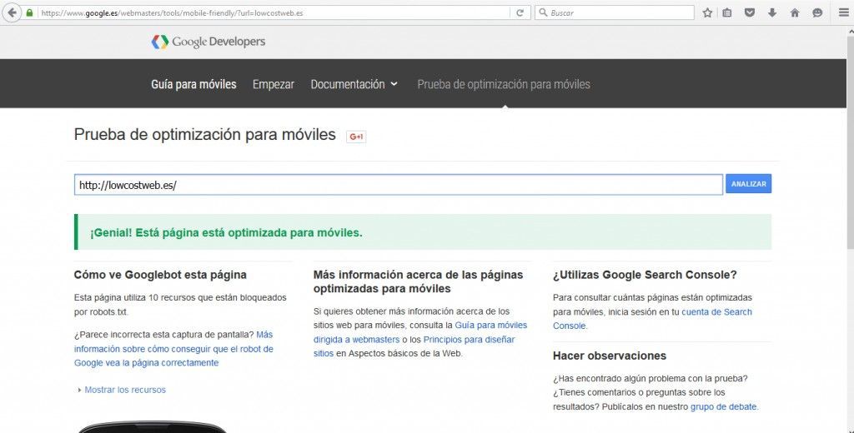Click the browser address bar
The height and width of the screenshot is (433, 854).
coord(274,12)
